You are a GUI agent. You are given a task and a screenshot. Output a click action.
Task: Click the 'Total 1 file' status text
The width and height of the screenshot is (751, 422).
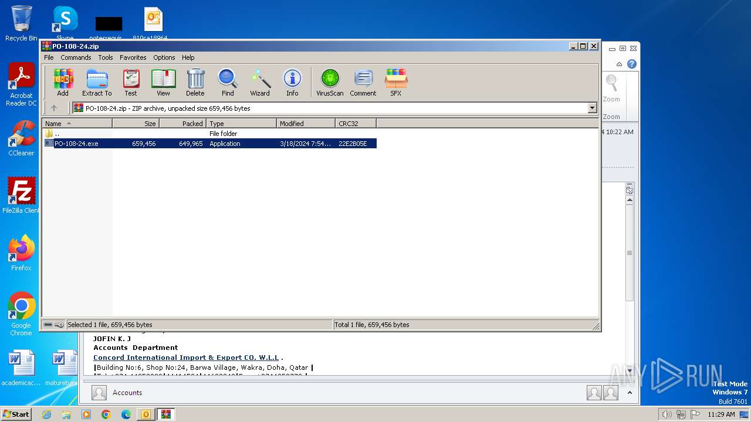[x=372, y=325]
